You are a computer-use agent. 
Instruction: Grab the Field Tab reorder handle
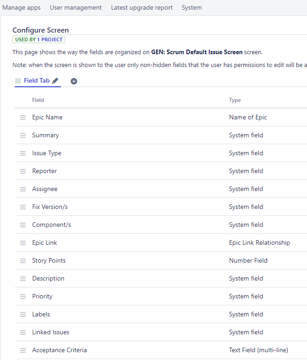point(18,81)
